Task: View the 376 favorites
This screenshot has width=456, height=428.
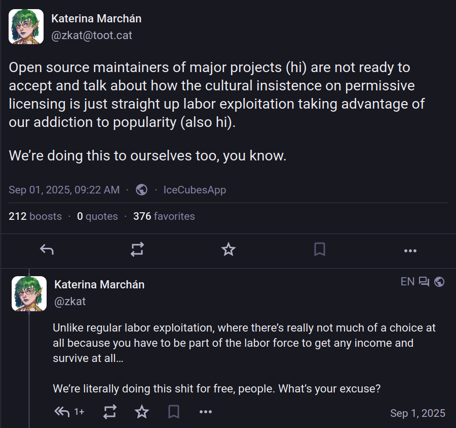Action: [164, 216]
